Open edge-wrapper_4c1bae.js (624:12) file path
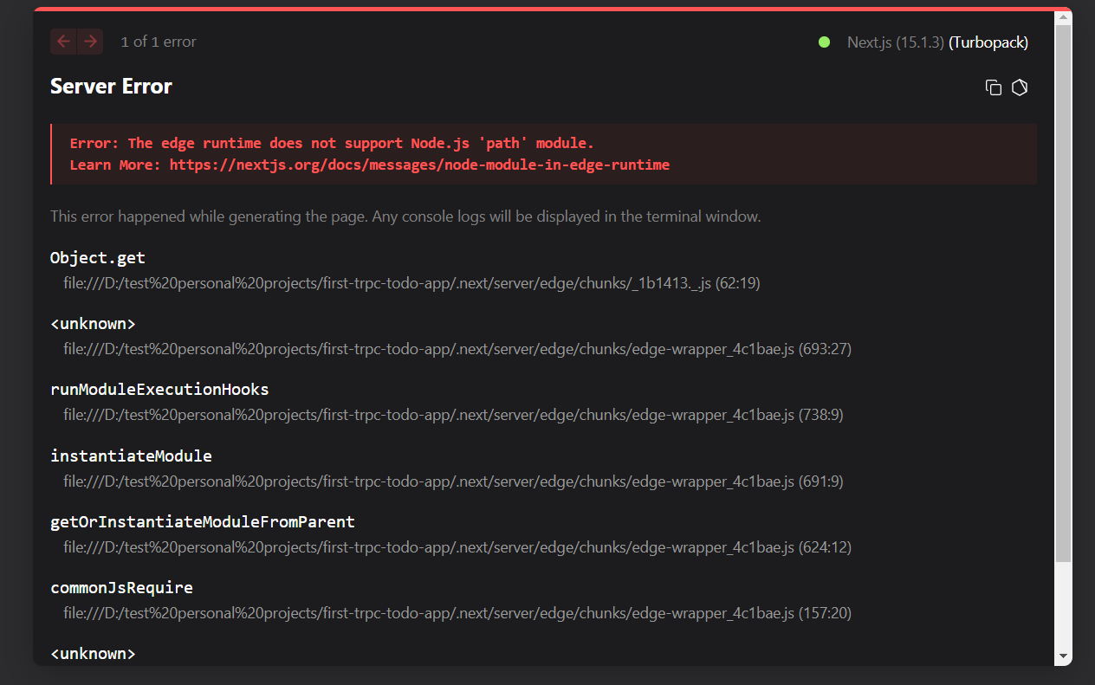Screen dimensions: 1095x685 point(457,547)
